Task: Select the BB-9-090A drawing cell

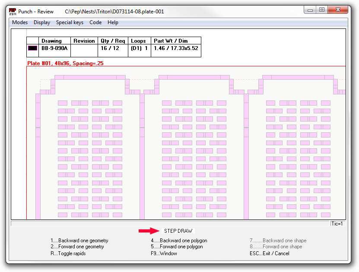Action: [x=54, y=48]
